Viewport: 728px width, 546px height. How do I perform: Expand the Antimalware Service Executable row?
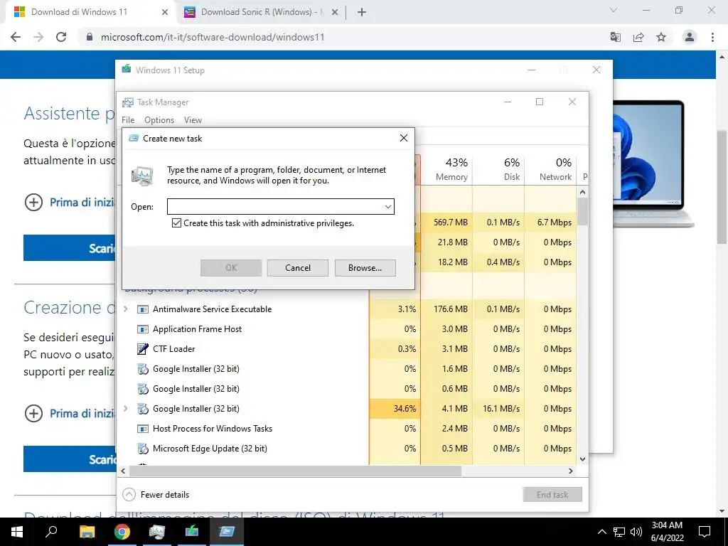[x=125, y=309]
